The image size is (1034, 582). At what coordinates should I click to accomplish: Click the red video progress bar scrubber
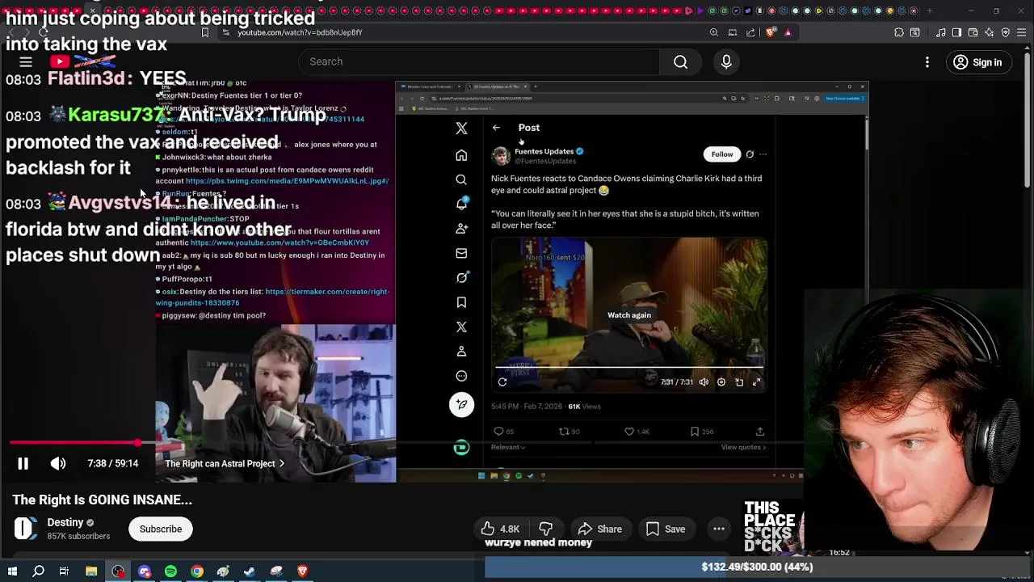(x=138, y=443)
